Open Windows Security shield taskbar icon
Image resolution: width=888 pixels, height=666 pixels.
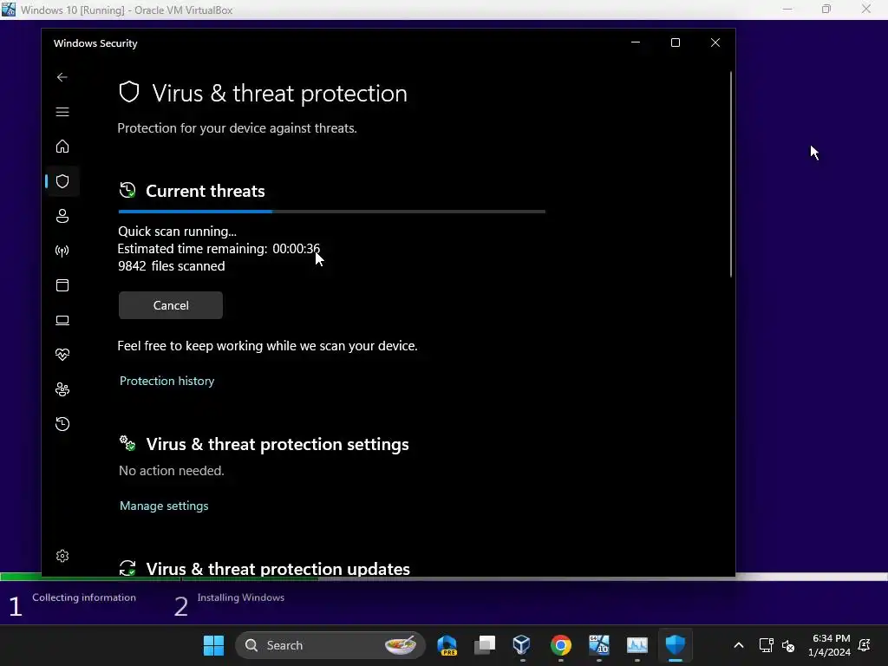point(675,645)
